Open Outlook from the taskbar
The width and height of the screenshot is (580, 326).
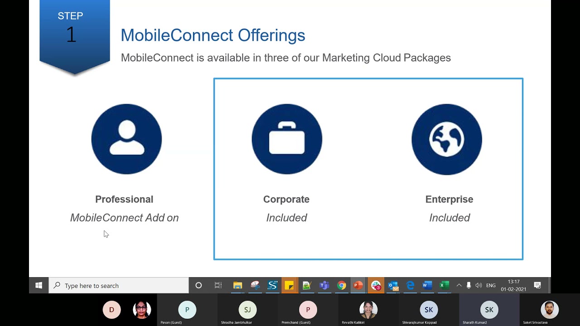393,285
